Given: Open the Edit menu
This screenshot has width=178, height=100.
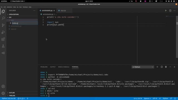Looking at the screenshot, I should (x=4, y=7).
